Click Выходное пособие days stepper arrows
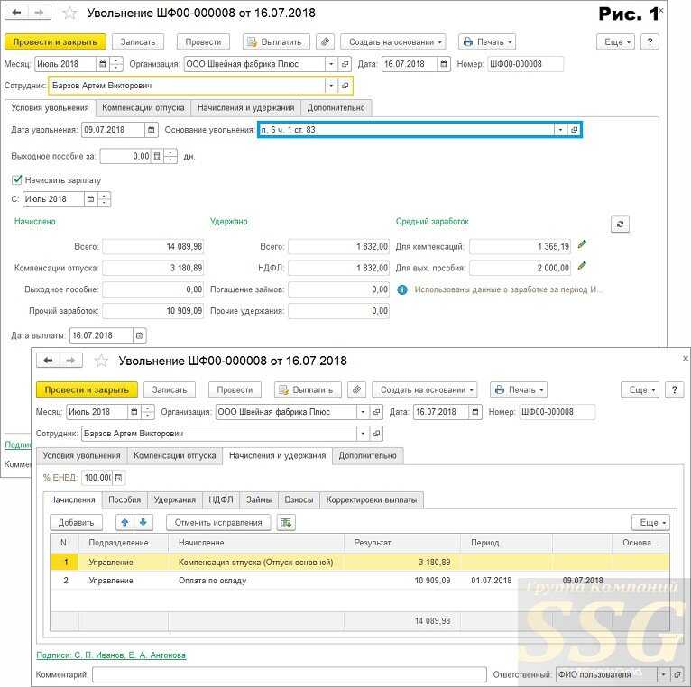This screenshot has height=687, width=691. click(x=170, y=156)
